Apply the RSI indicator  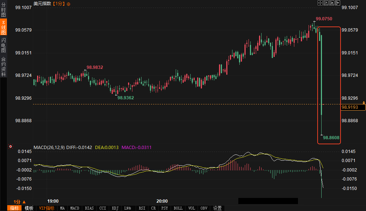(142, 208)
